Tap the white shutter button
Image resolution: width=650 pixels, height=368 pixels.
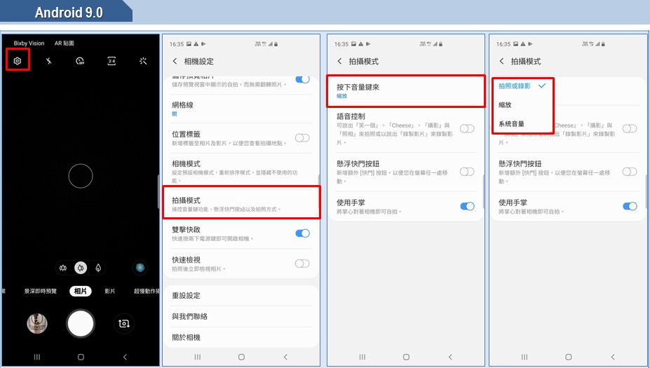pyautogui.click(x=81, y=323)
